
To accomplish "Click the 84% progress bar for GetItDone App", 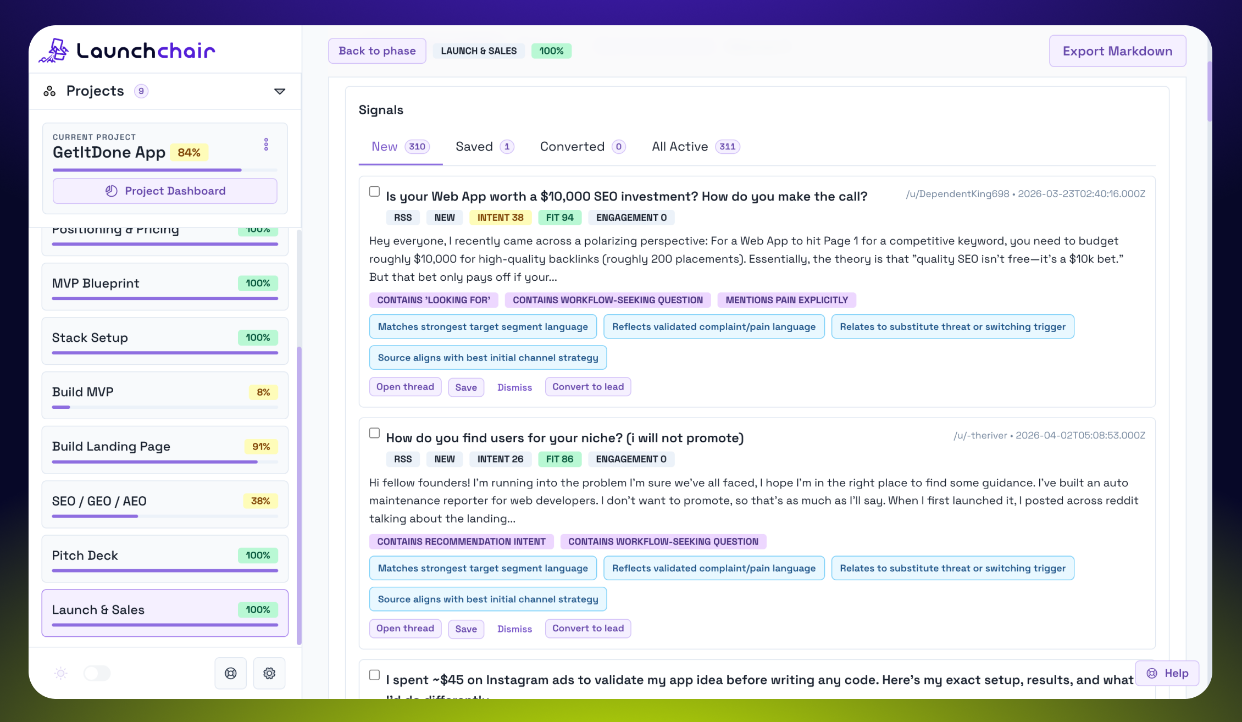I will click(x=147, y=170).
